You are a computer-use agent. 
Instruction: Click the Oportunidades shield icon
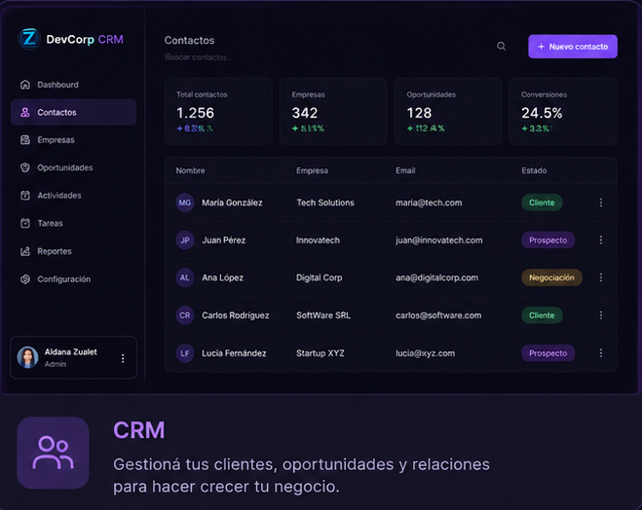(25, 167)
